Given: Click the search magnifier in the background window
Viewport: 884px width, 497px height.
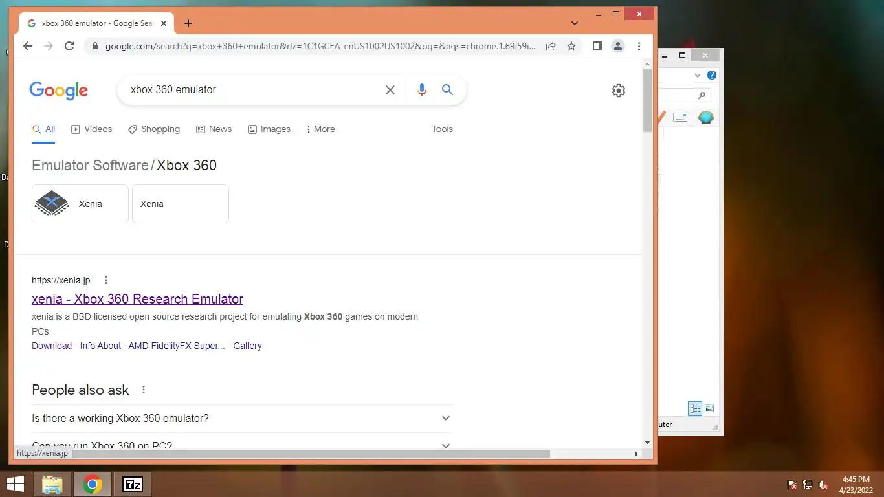Looking at the screenshot, I should click(x=702, y=95).
